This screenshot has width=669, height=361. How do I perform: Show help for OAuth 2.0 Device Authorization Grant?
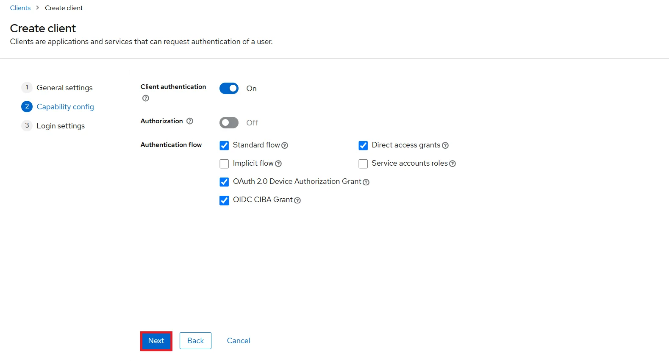coord(366,182)
